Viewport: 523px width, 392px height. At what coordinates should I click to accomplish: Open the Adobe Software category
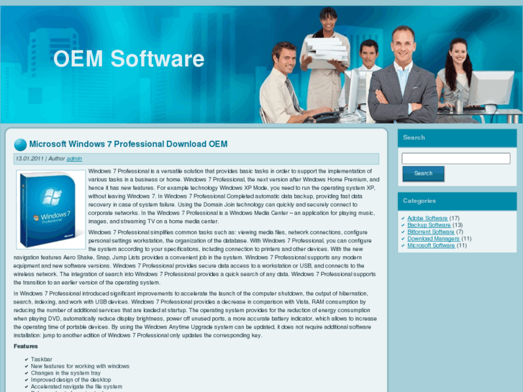(x=427, y=218)
